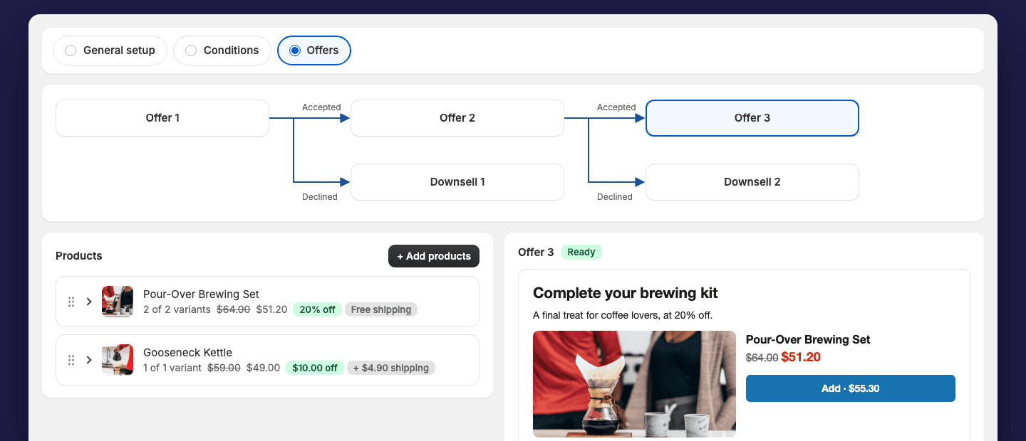Click the Accepted label before Offer 3
Screen dimensions: 1026x441
616,107
